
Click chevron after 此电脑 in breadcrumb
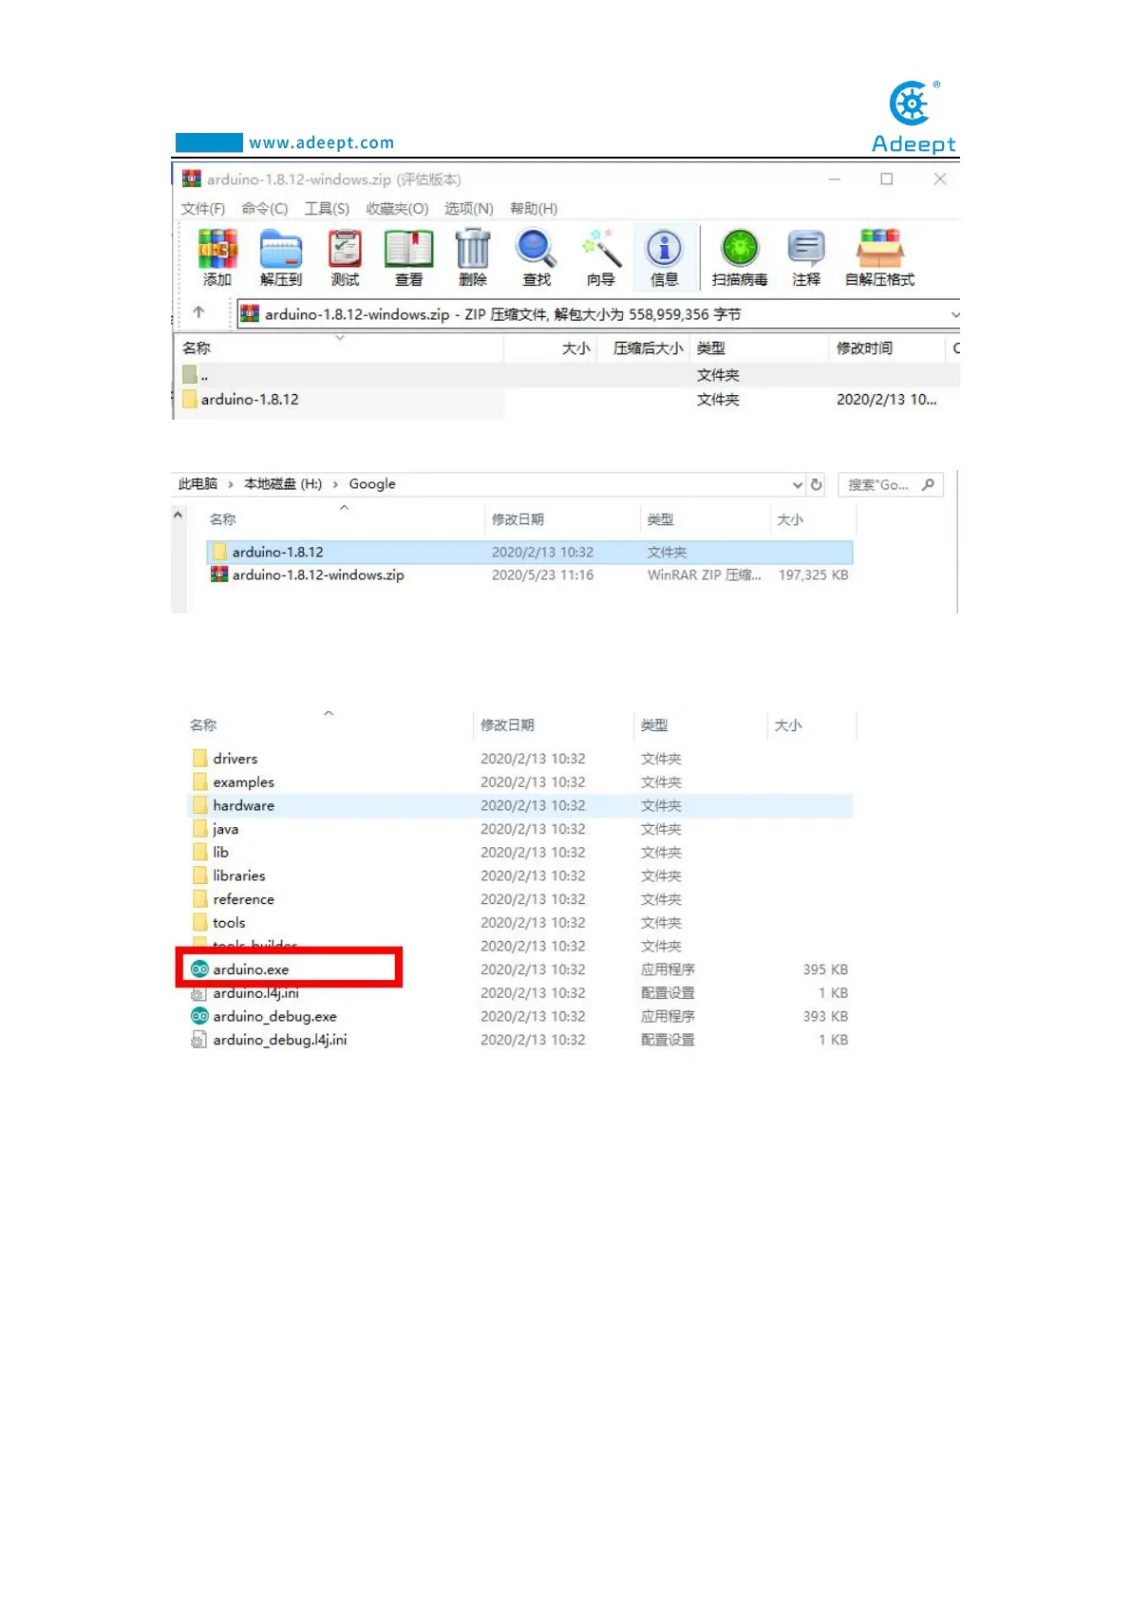[230, 484]
